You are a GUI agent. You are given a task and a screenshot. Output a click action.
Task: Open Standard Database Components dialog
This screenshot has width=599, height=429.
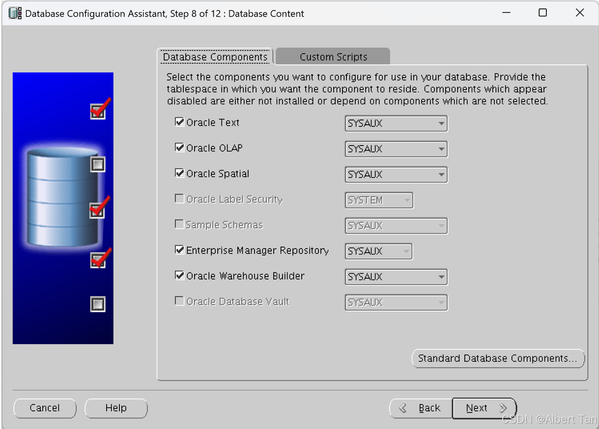[x=498, y=358]
